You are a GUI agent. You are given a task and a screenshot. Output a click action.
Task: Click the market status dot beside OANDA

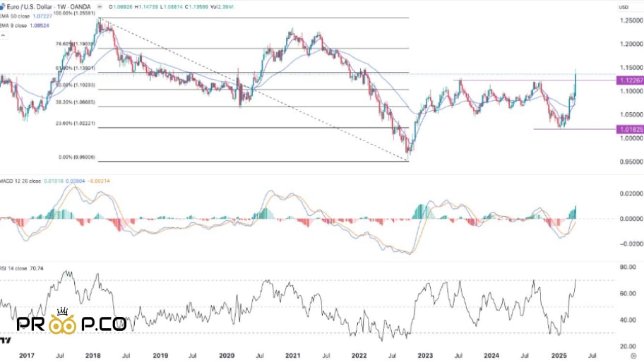(99, 7)
